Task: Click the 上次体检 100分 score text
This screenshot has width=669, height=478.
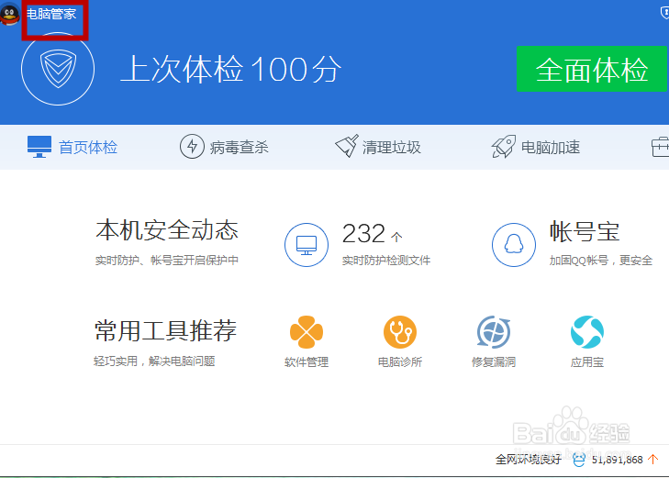Action: click(x=231, y=69)
